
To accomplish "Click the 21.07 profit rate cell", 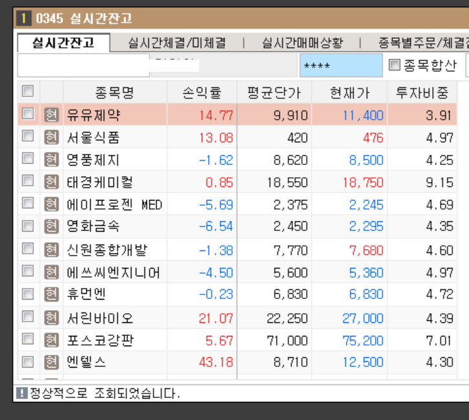I will [x=202, y=318].
